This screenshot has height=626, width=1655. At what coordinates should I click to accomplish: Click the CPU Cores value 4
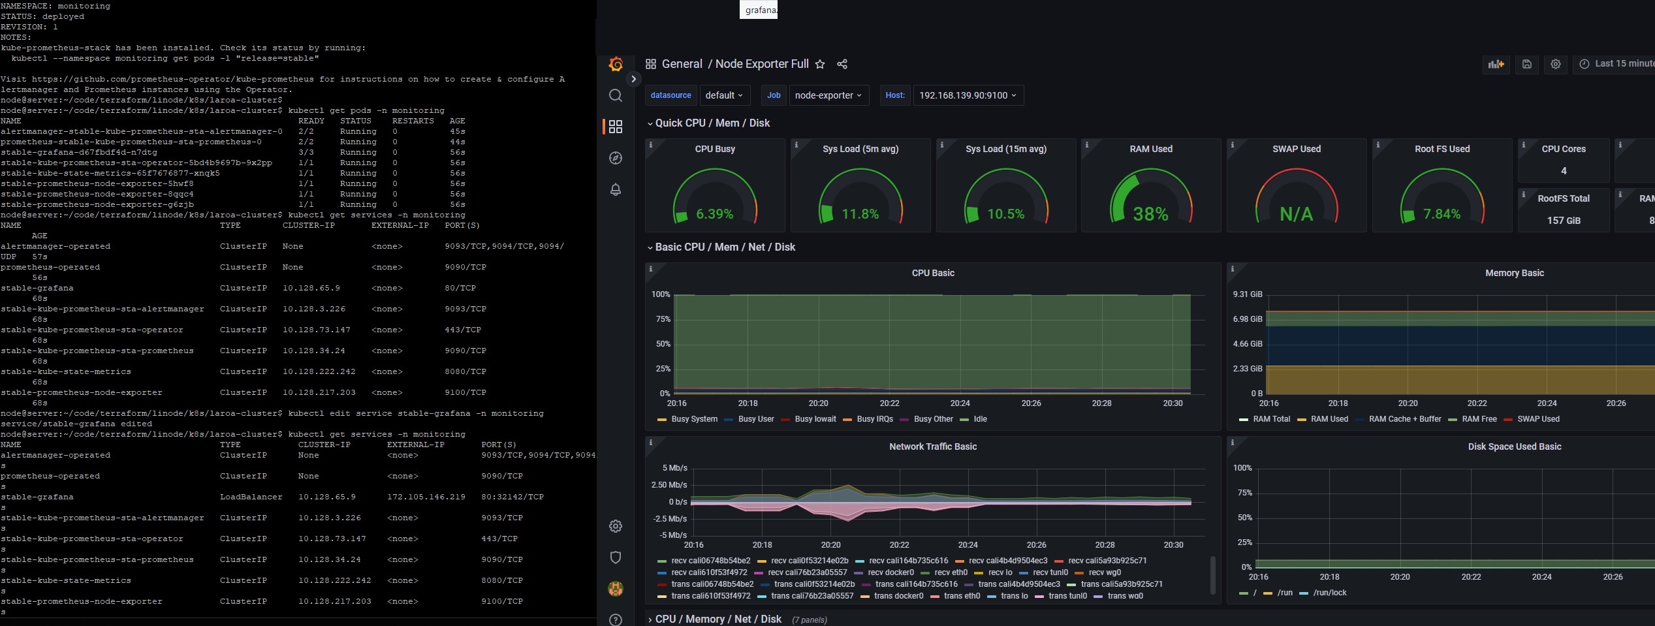tap(1564, 171)
